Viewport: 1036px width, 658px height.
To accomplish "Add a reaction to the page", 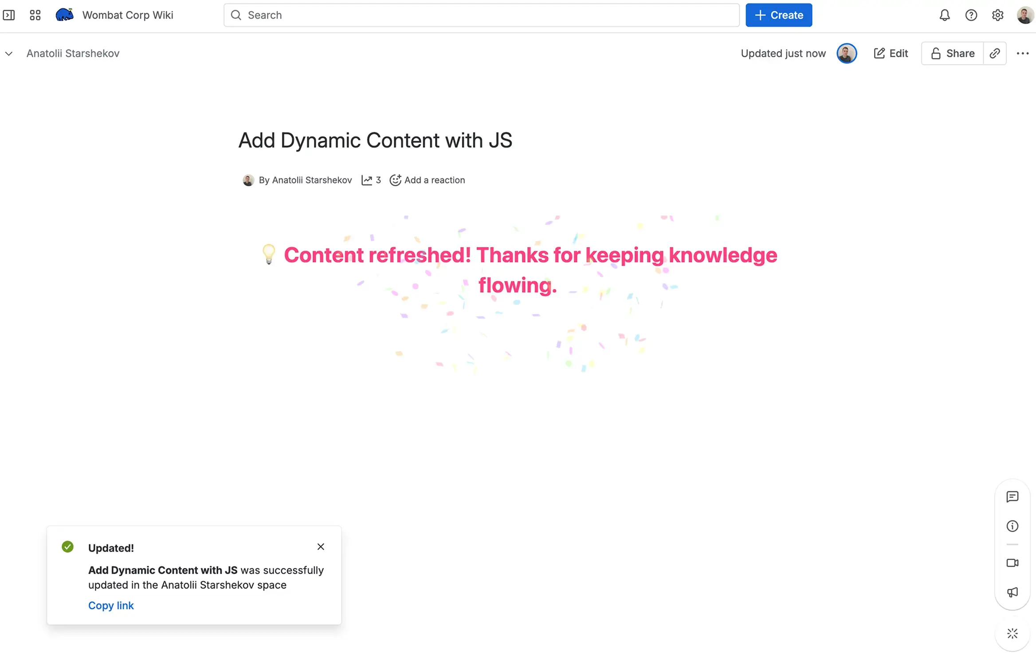I will 427,180.
